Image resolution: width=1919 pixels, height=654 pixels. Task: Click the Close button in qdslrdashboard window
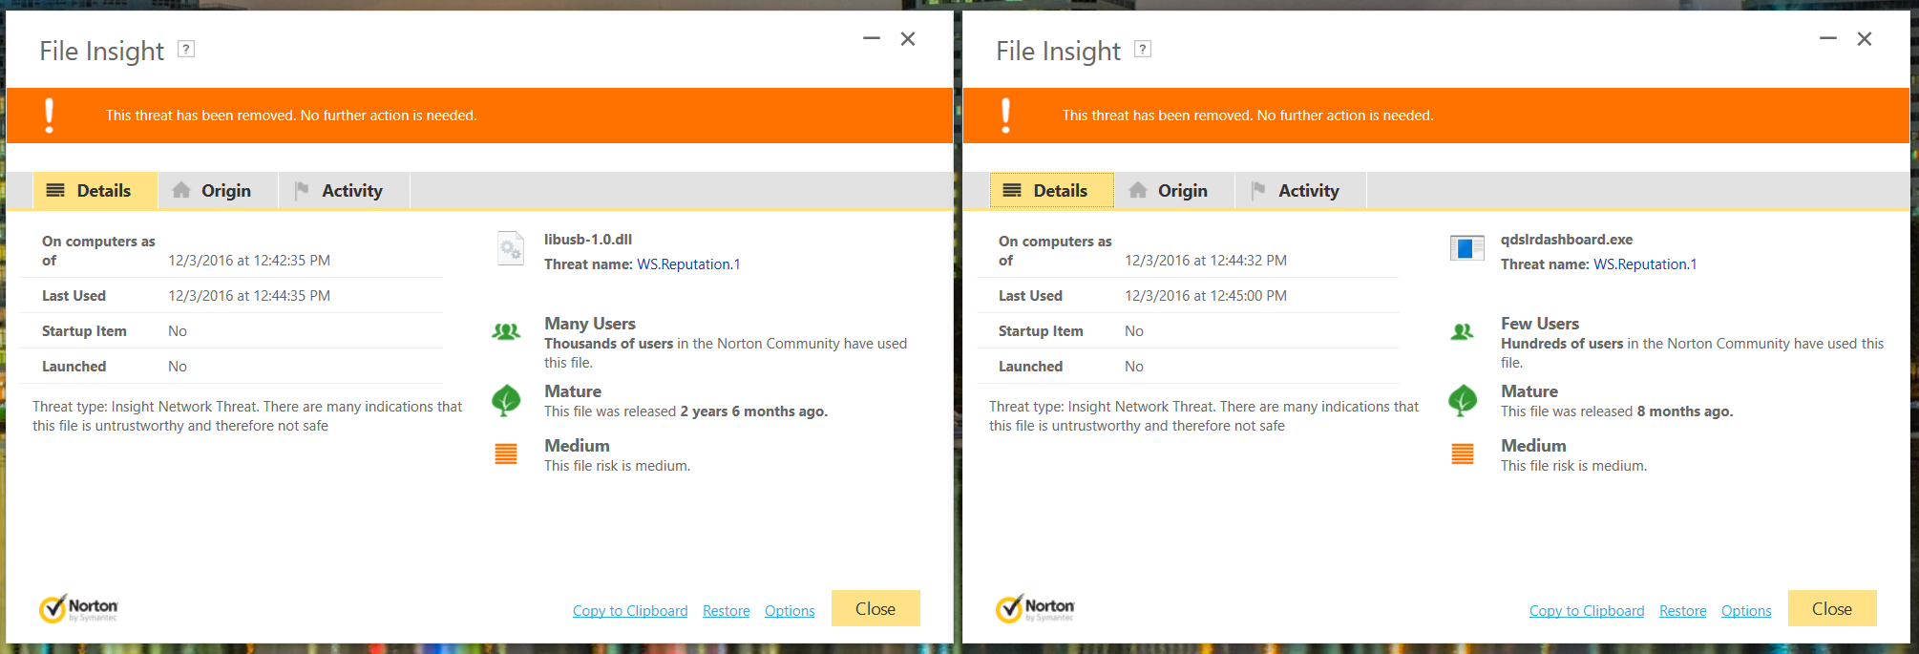pos(1832,608)
